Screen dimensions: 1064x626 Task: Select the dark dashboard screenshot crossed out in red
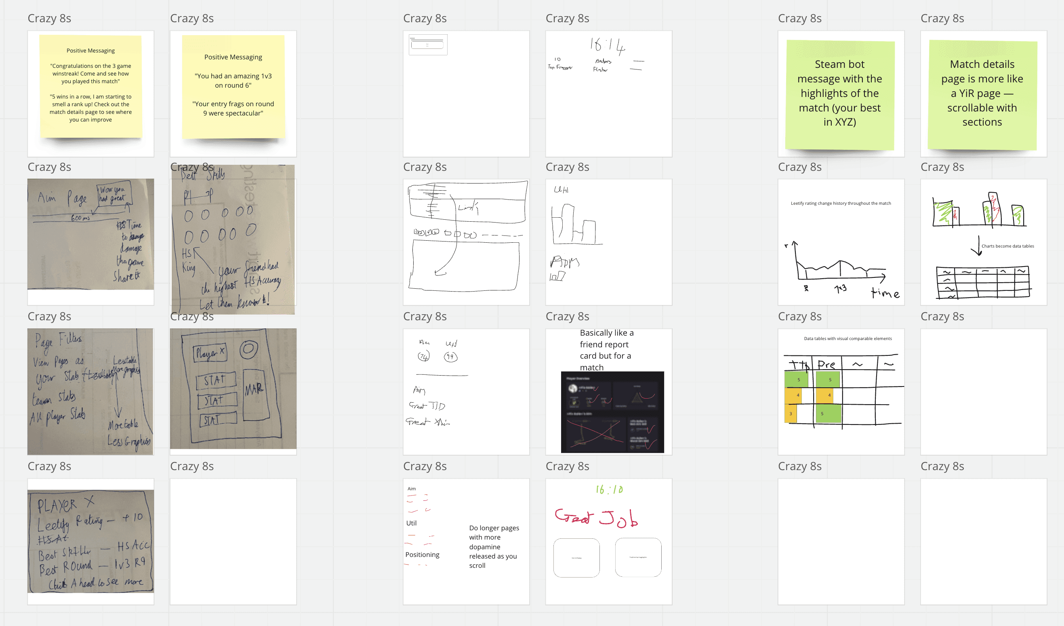[x=612, y=412]
